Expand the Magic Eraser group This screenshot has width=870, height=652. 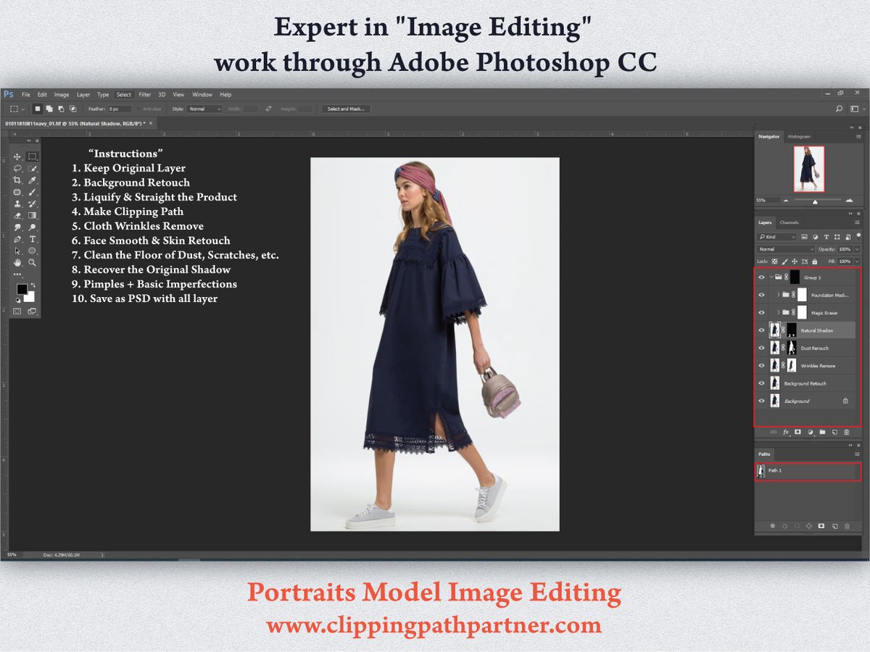click(x=778, y=313)
